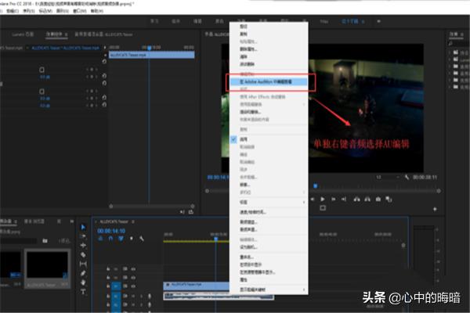Select the Ripple Edit tool
The height and width of the screenshot is (313, 470).
click(x=83, y=245)
